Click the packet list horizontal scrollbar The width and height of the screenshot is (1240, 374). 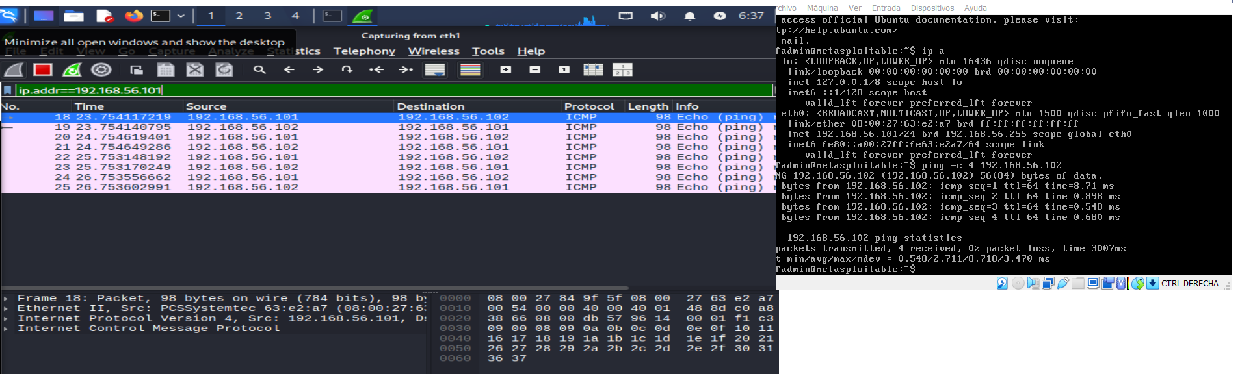[315, 288]
